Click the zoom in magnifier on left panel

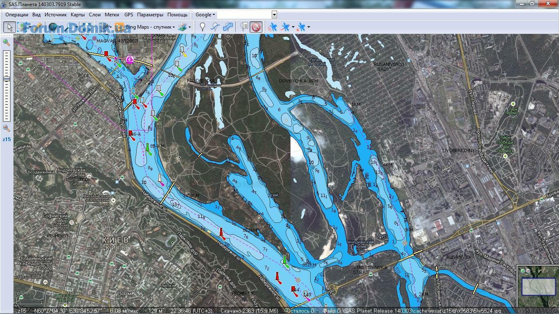coord(6,42)
